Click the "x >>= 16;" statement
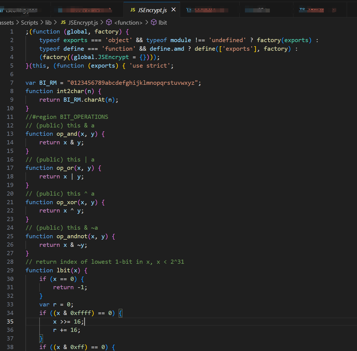The image size is (357, 351). click(x=69, y=322)
